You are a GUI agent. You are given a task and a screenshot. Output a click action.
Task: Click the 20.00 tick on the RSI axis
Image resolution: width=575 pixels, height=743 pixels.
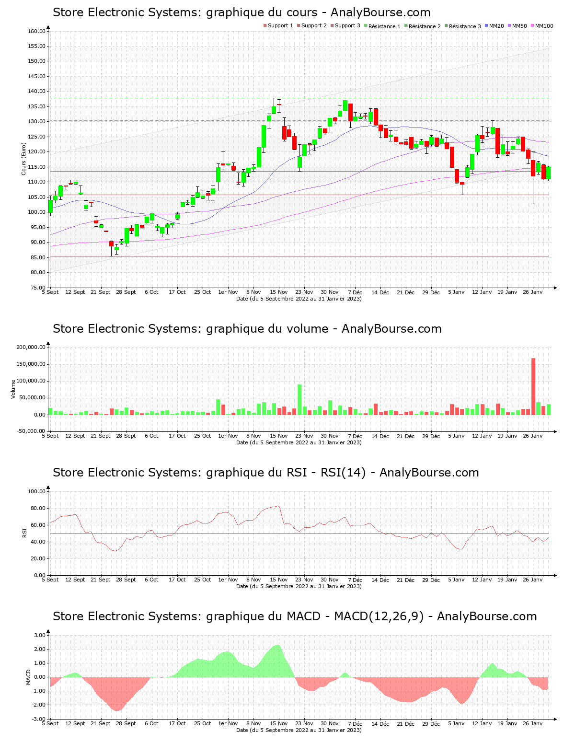38,558
